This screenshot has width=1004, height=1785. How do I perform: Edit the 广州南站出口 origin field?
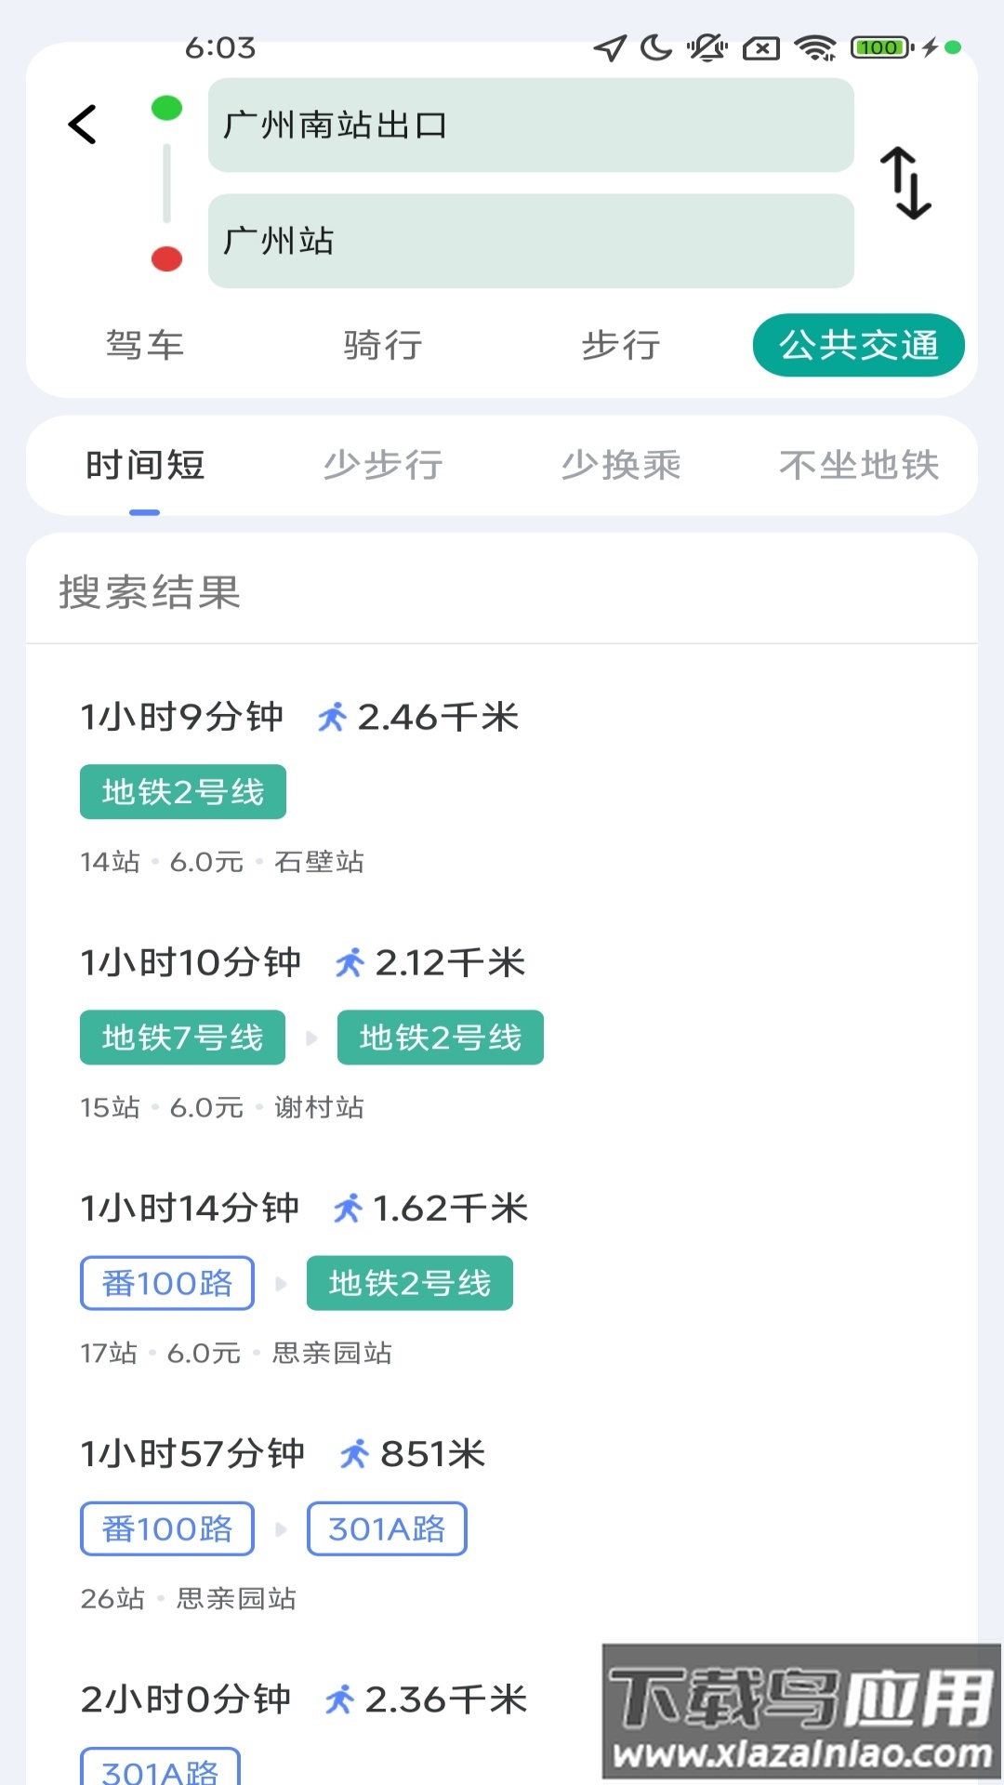pyautogui.click(x=530, y=126)
